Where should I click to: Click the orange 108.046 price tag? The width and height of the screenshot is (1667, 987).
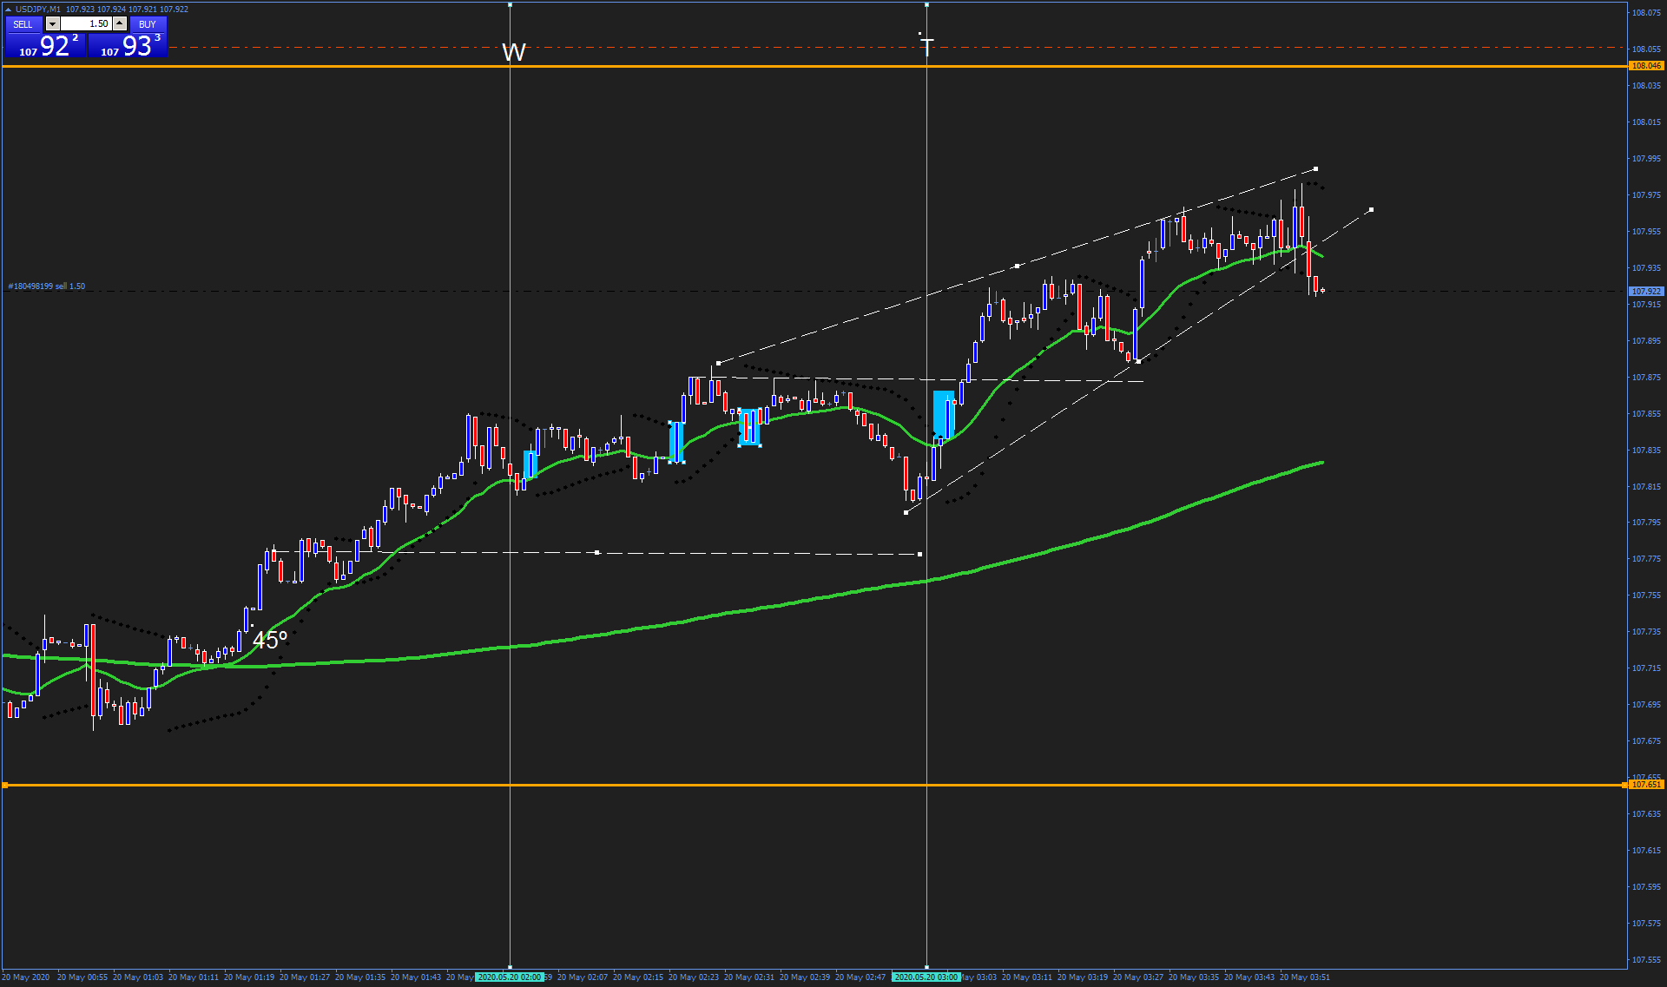[1645, 66]
